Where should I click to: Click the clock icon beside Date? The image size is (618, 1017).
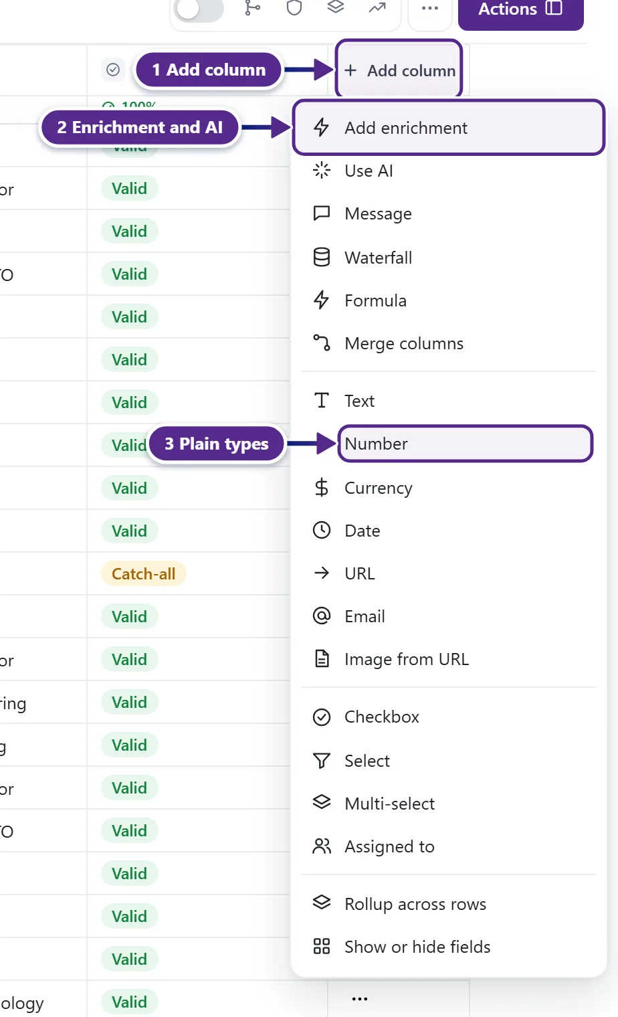(322, 530)
